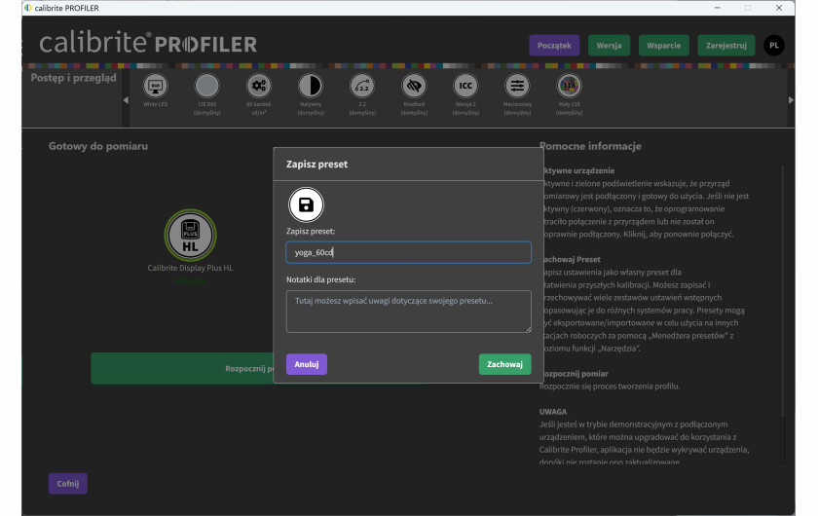Open the PL language selector
818x516 pixels.
(x=774, y=46)
